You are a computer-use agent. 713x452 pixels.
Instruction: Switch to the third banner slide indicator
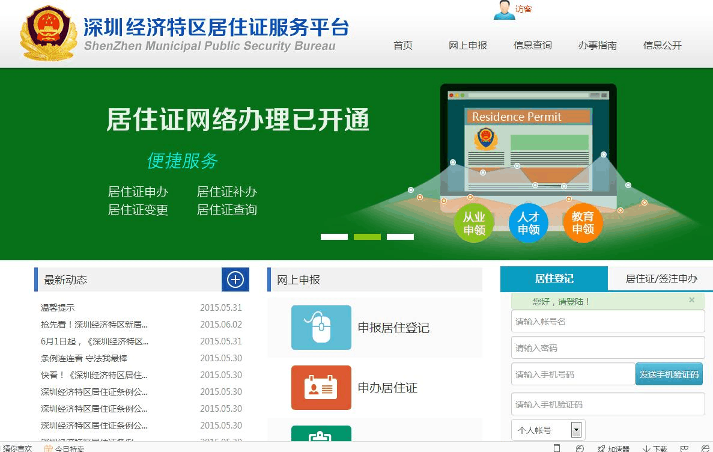[x=400, y=237]
